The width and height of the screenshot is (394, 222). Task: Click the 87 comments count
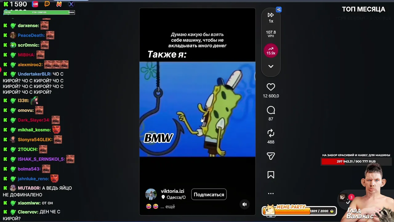[x=271, y=119]
